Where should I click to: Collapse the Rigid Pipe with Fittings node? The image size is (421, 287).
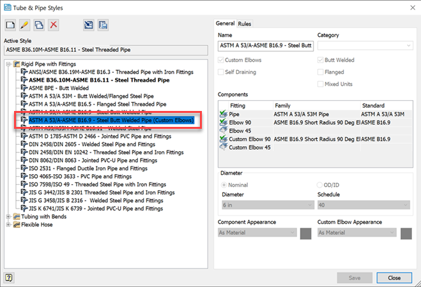(x=8, y=64)
